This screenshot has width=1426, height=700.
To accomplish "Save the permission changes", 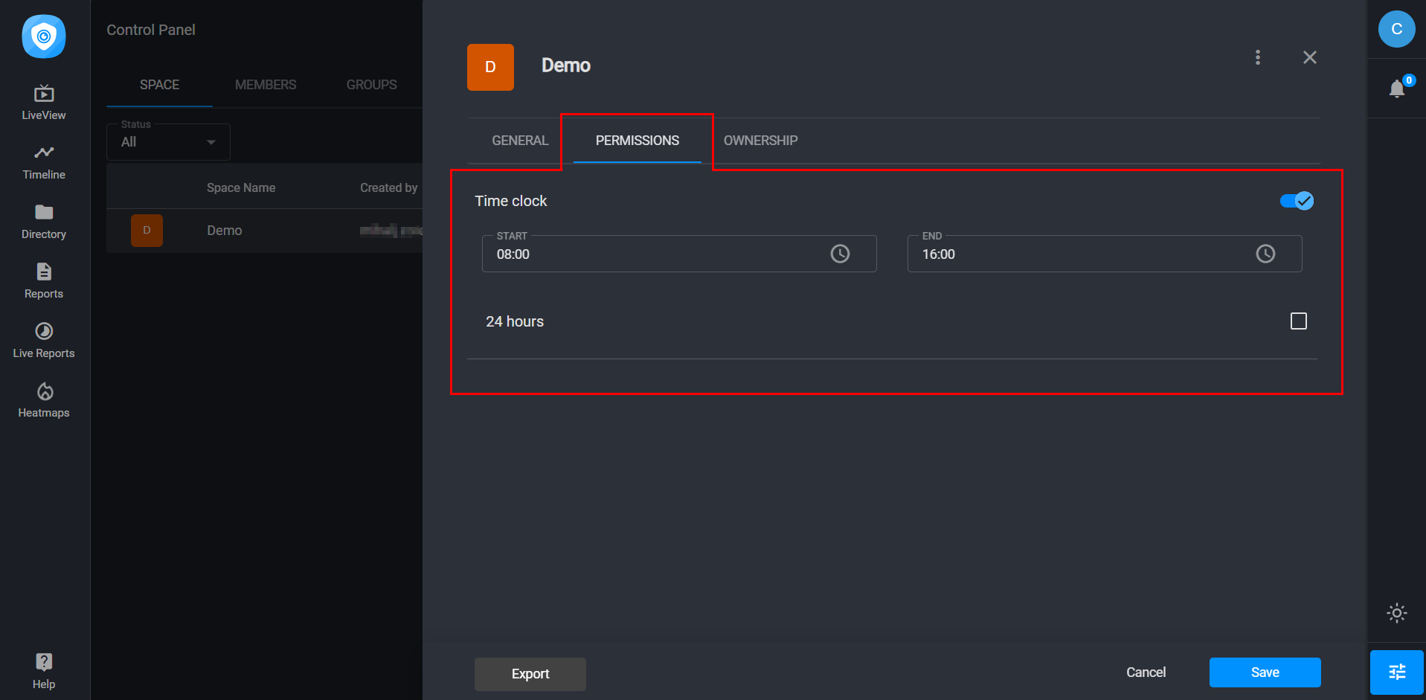I will tap(1264, 672).
